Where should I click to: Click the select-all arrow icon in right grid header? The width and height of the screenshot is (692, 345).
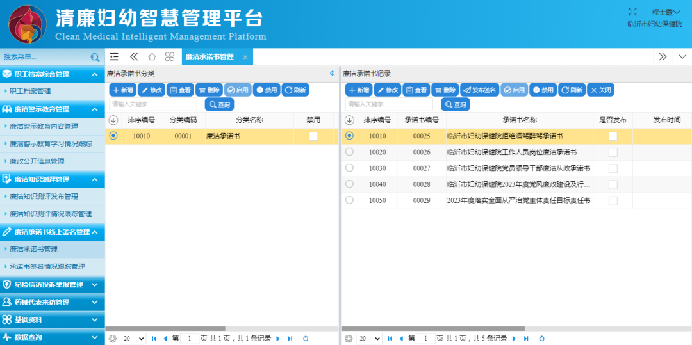click(x=350, y=120)
